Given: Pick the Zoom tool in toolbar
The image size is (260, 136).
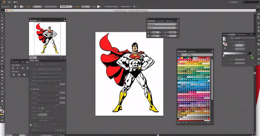Looking at the screenshot, I should [2, 104].
